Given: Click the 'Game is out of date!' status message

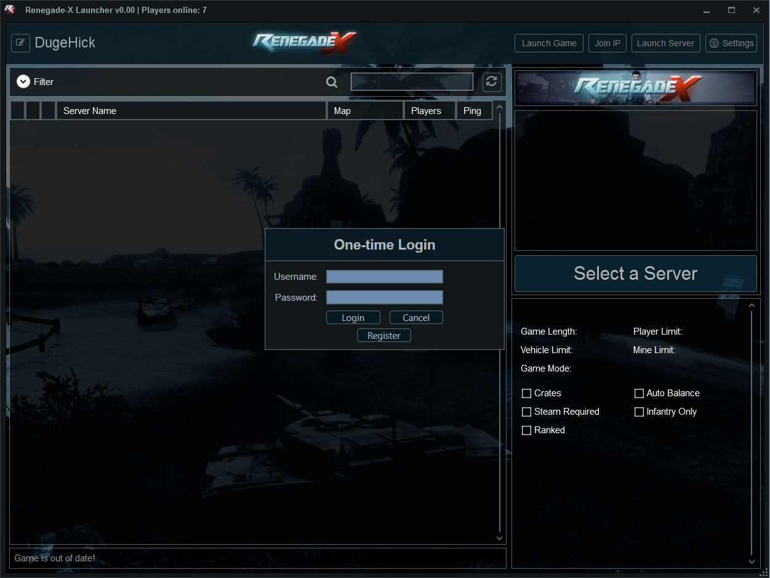Looking at the screenshot, I should click(x=55, y=558).
